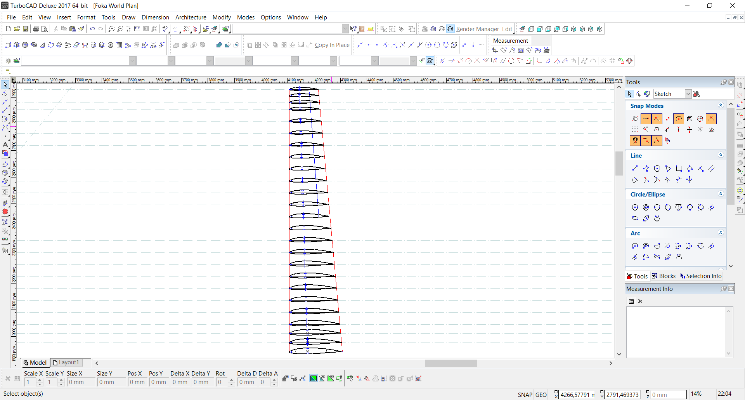This screenshot has height=400, width=745.
Task: Toggle the Magnetic Point snap mode
Action: pyautogui.click(x=635, y=141)
